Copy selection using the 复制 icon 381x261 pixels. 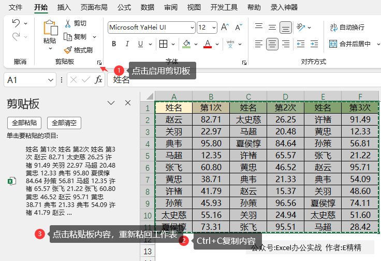coord(68,37)
